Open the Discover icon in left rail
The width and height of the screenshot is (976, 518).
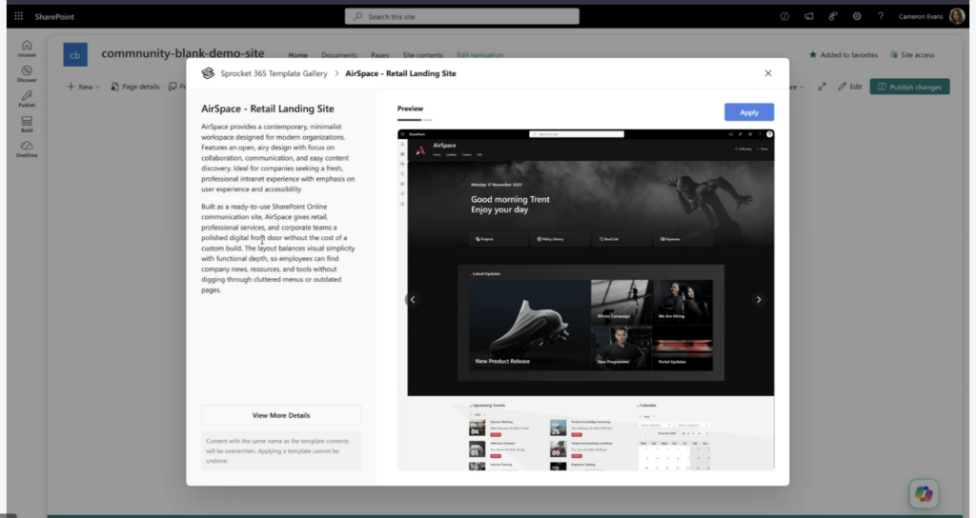27,73
